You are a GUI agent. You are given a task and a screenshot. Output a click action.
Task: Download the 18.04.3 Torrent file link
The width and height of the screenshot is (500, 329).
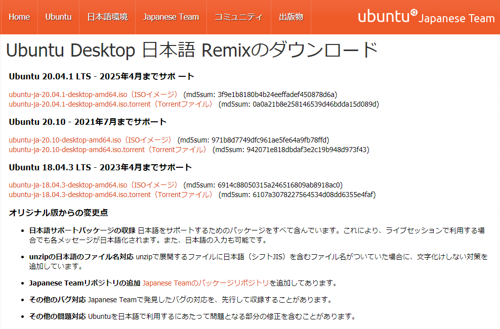click(x=111, y=195)
